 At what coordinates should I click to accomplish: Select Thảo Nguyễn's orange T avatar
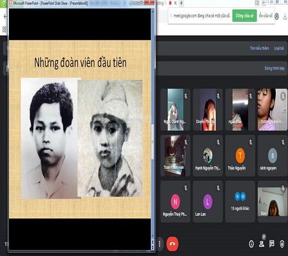pyautogui.click(x=240, y=156)
